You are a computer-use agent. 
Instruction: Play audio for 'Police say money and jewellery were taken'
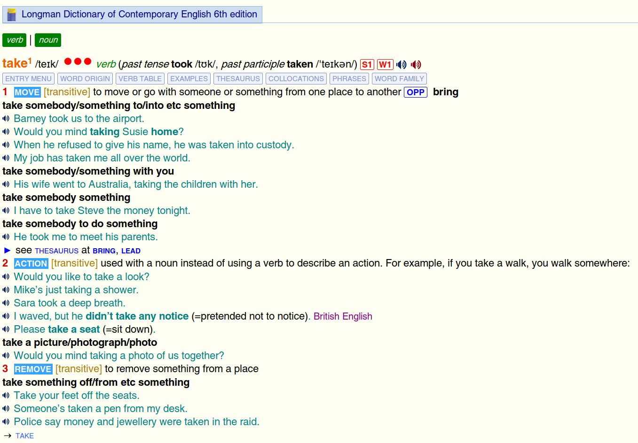[x=6, y=422]
